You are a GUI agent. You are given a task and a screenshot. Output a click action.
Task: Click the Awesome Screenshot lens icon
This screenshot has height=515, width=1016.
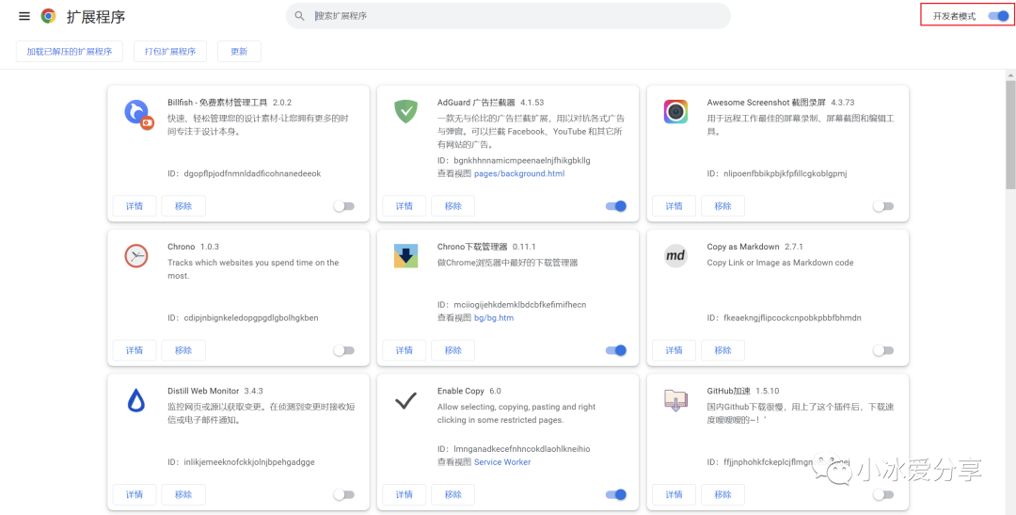point(675,111)
